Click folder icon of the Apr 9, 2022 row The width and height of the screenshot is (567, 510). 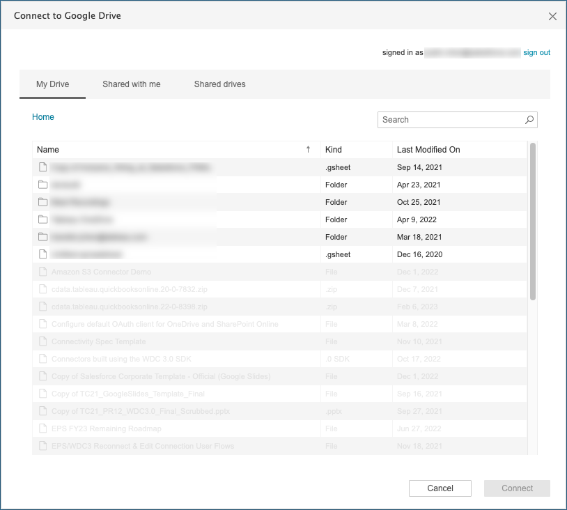point(42,219)
